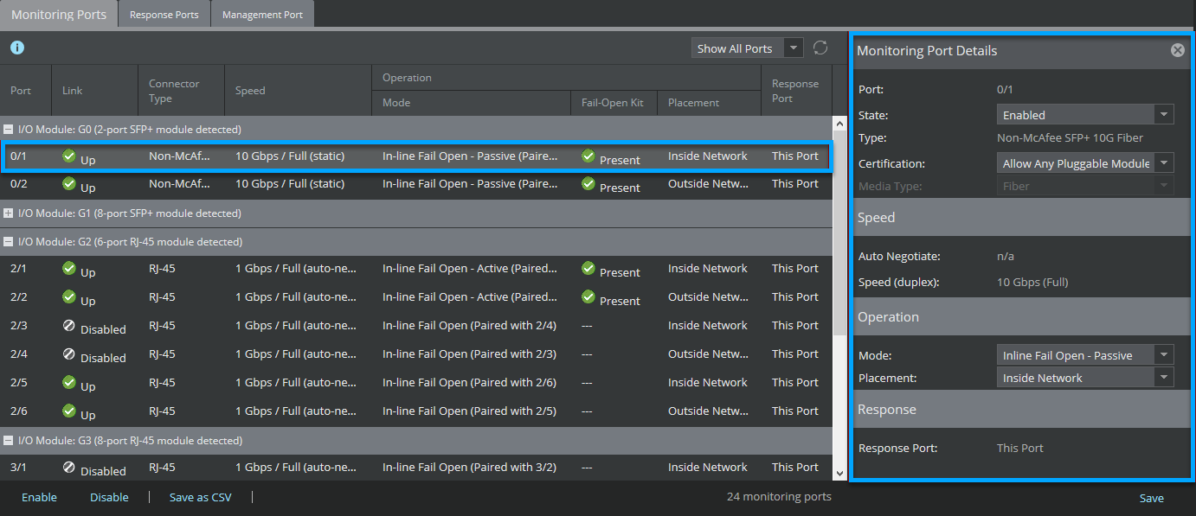This screenshot has width=1196, height=516.
Task: Switch to the Response Ports tab
Action: pos(164,15)
